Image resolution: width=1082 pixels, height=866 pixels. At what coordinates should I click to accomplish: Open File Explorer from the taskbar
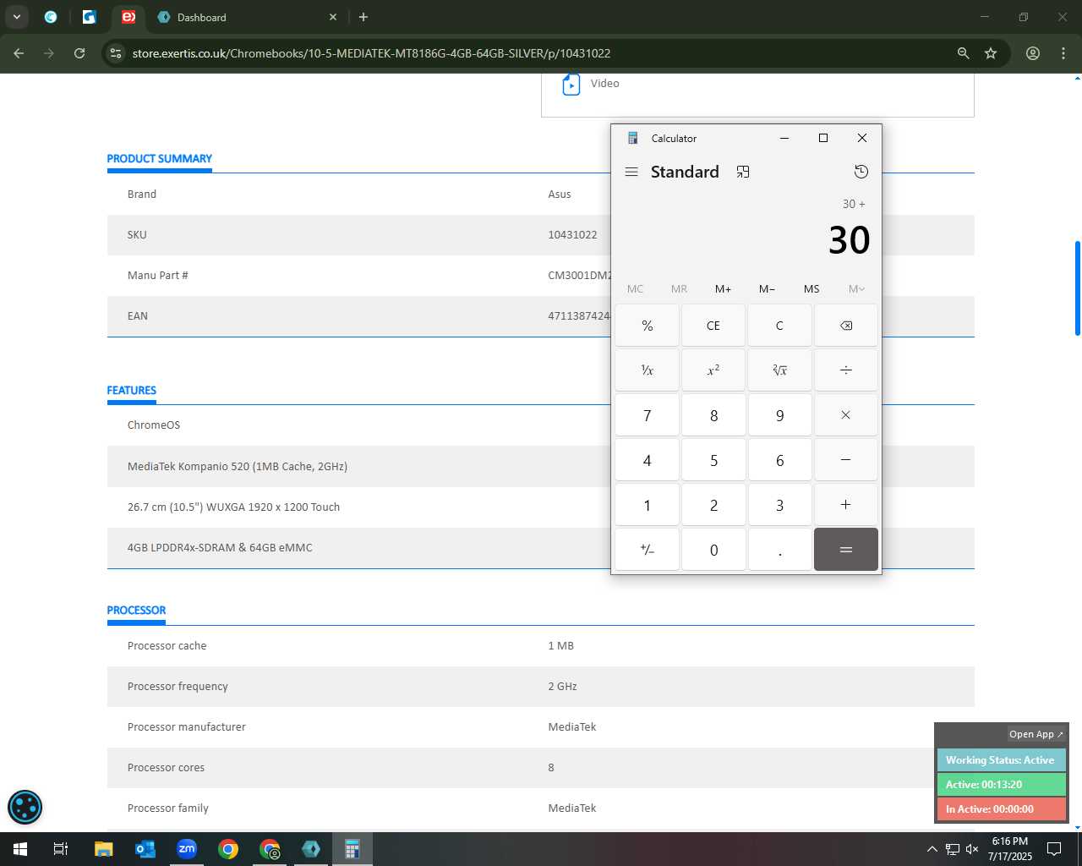103,849
